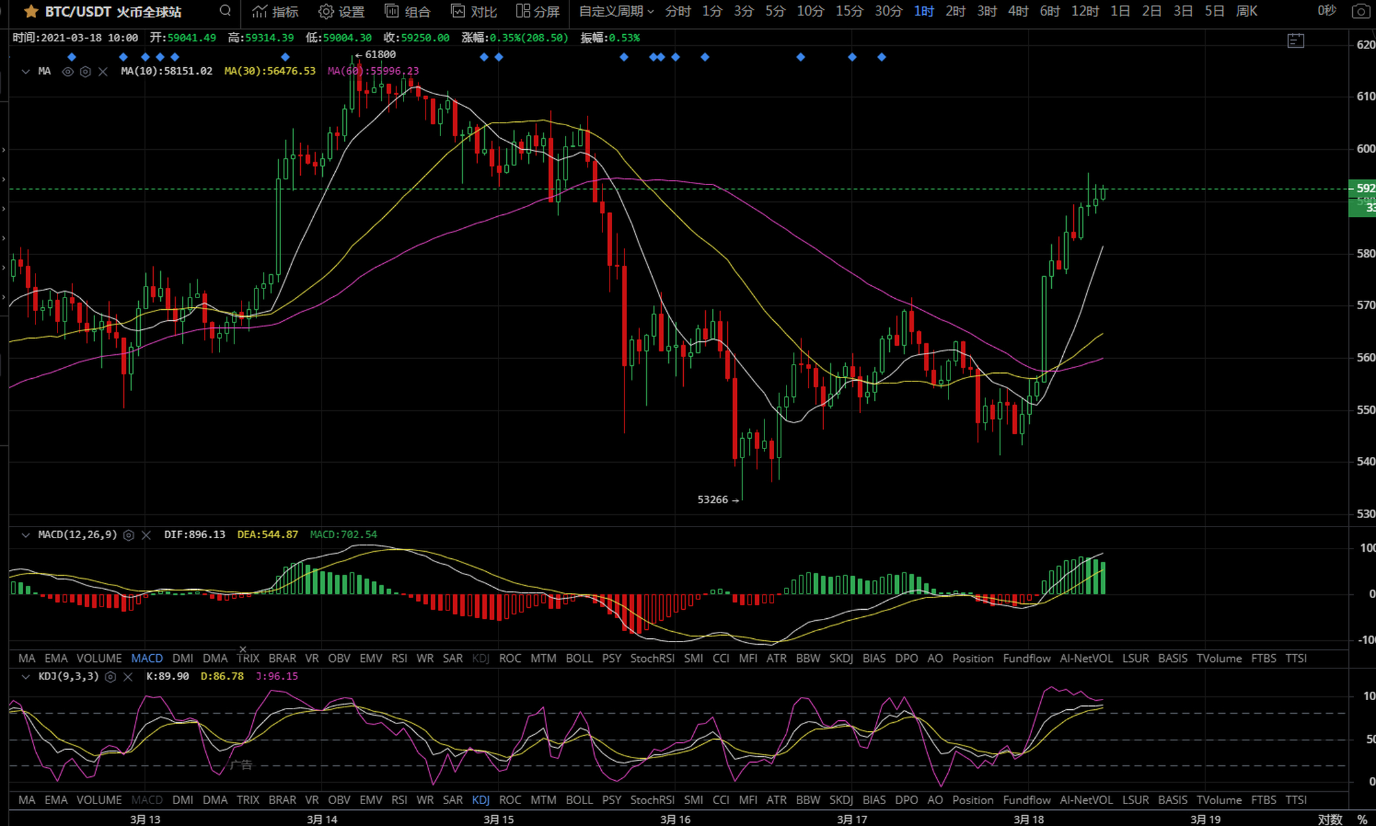Click the calendar note icon on chart
The height and width of the screenshot is (826, 1376).
point(1295,41)
